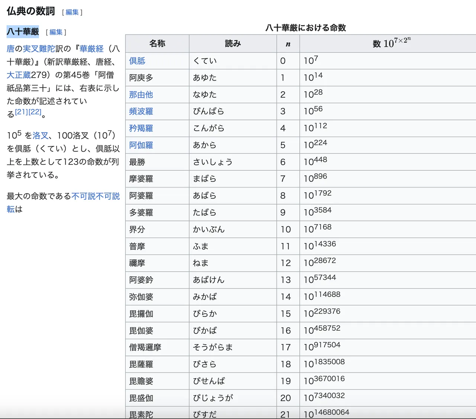Viewport: 476px width, 419px height.
Task: Open the 実叉難陀 article link
Action: (39, 49)
